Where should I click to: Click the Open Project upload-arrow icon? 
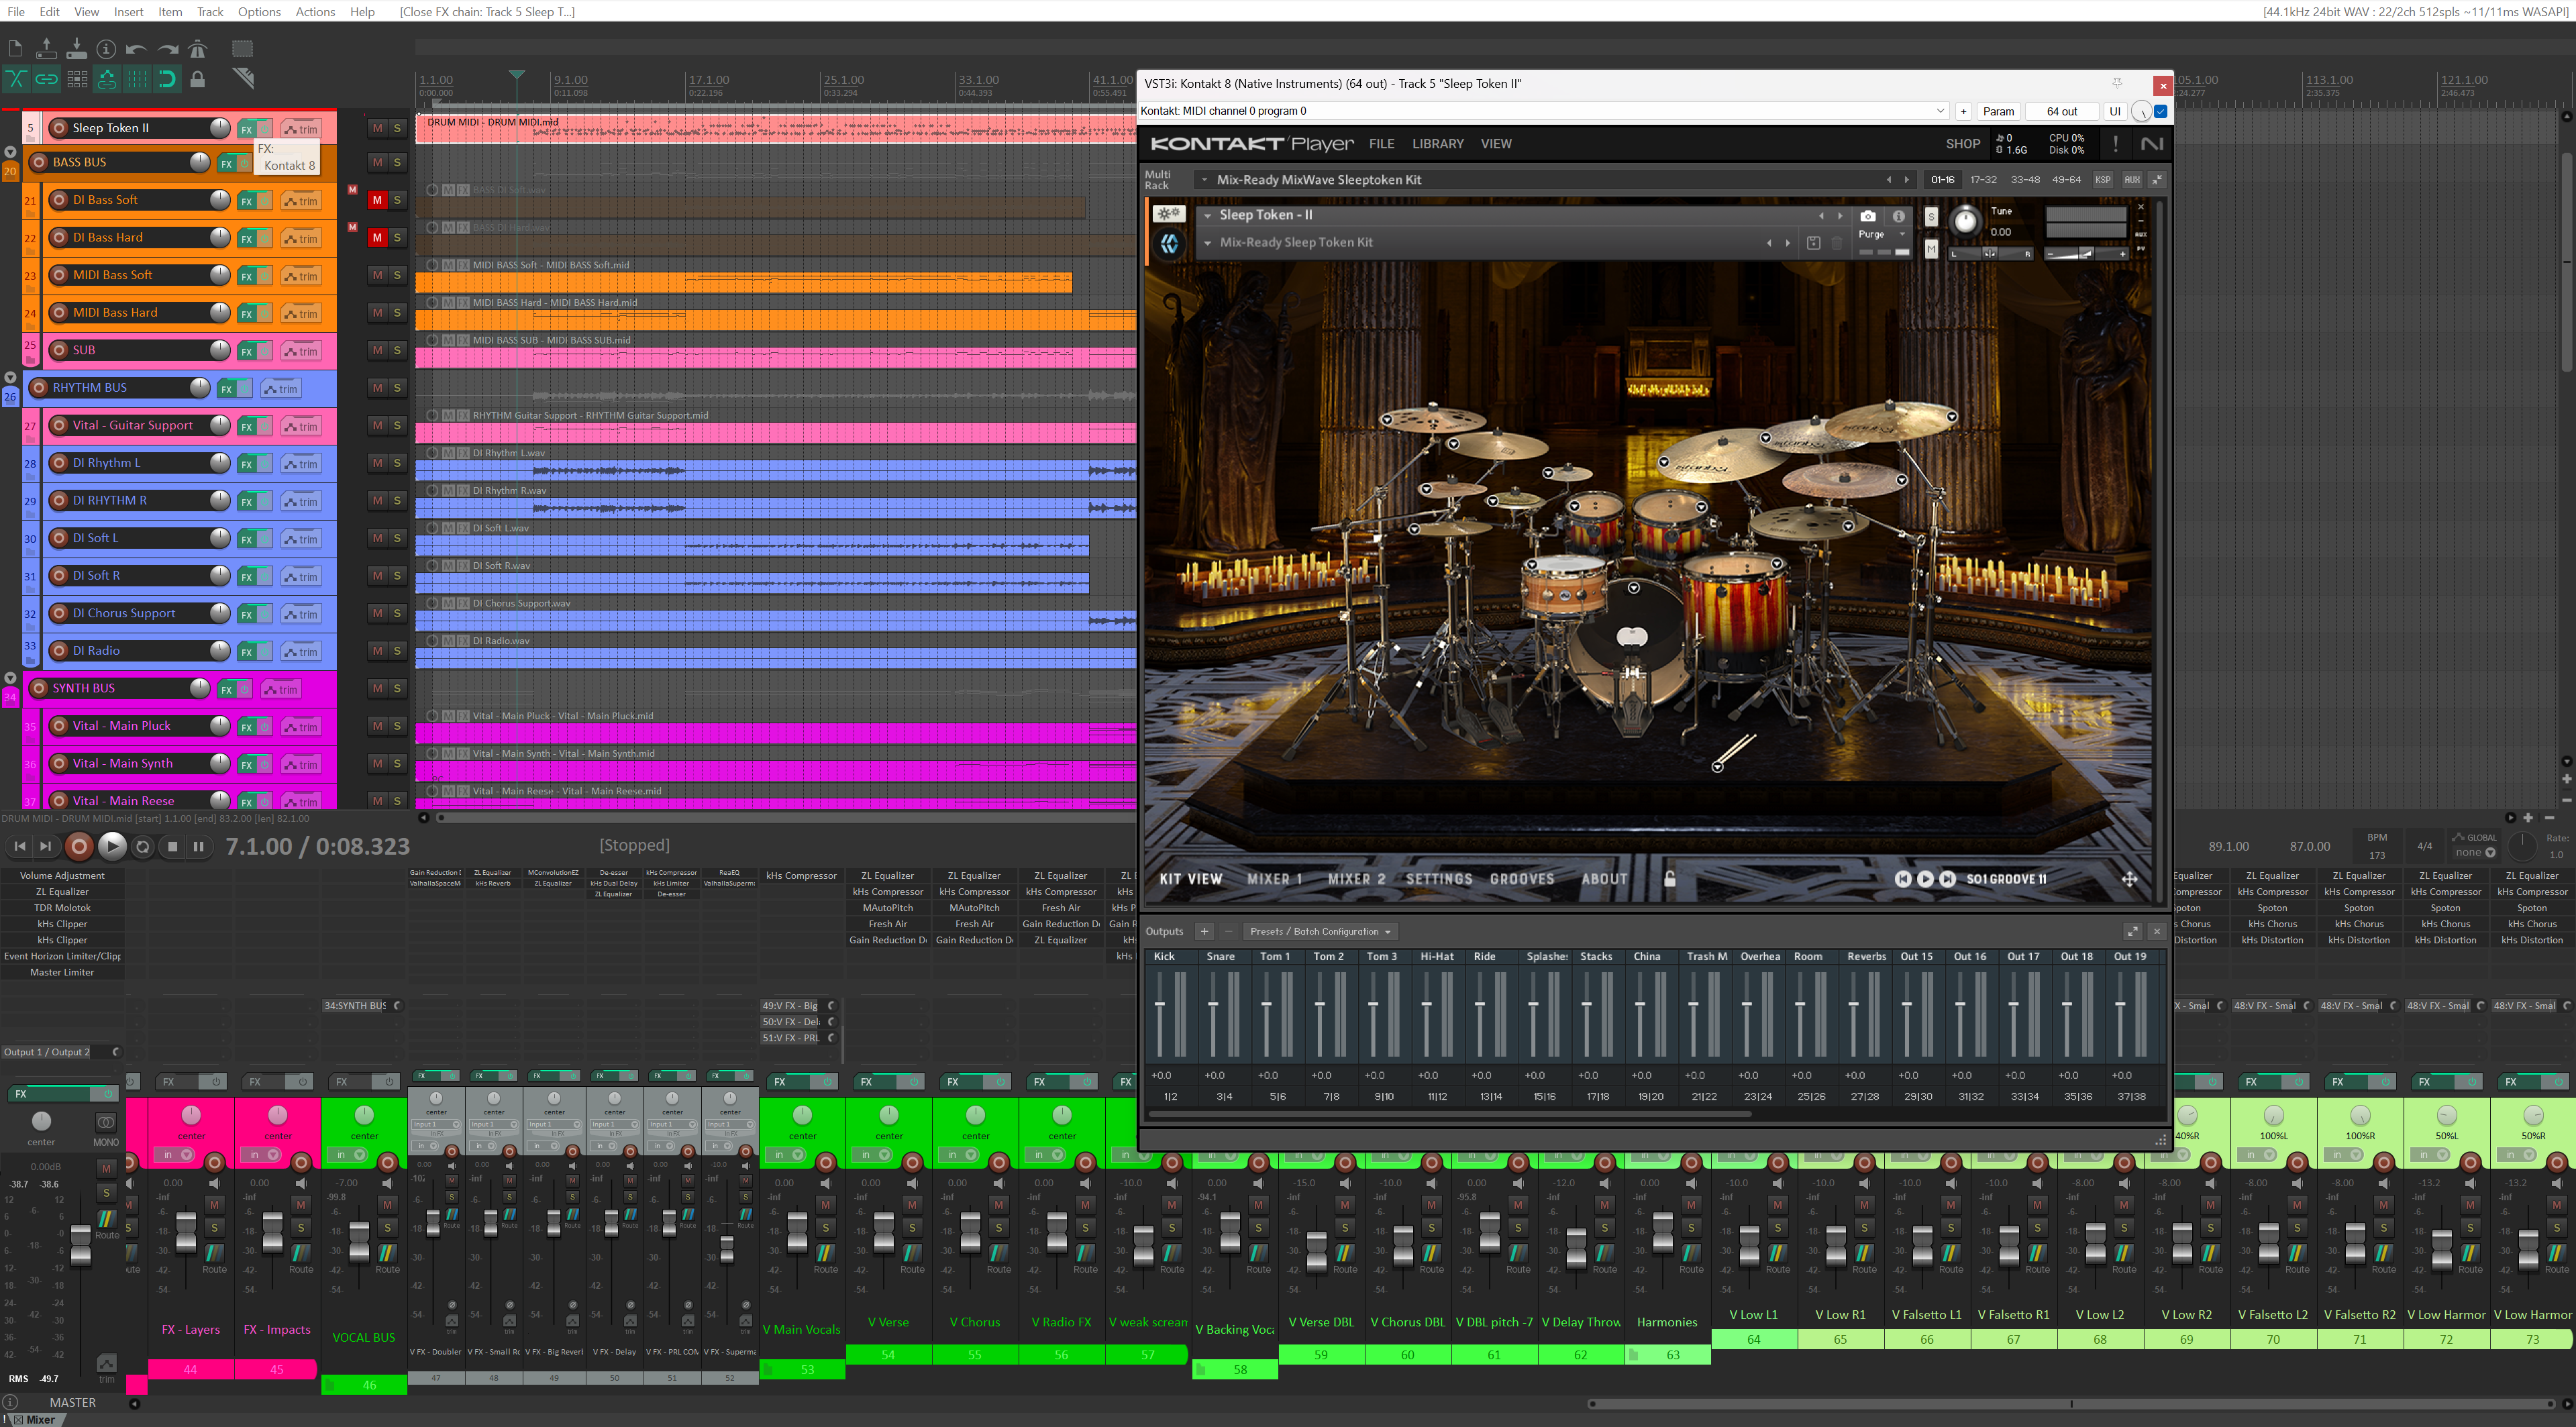pos(46,48)
